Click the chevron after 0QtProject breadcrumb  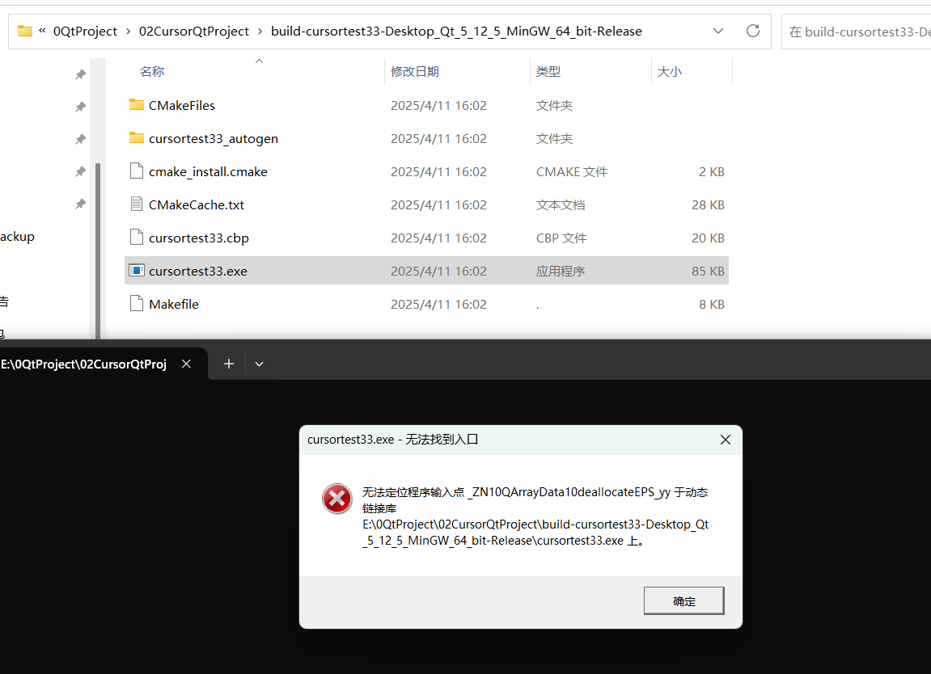pos(129,31)
